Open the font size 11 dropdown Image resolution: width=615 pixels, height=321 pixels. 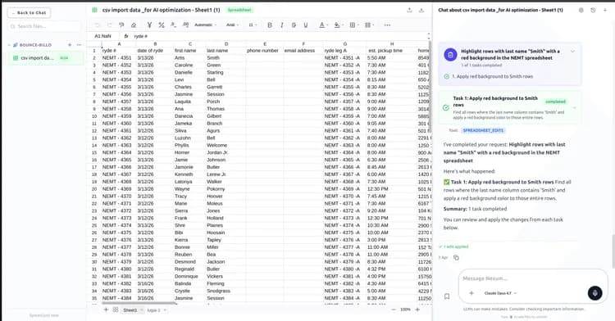(x=253, y=25)
